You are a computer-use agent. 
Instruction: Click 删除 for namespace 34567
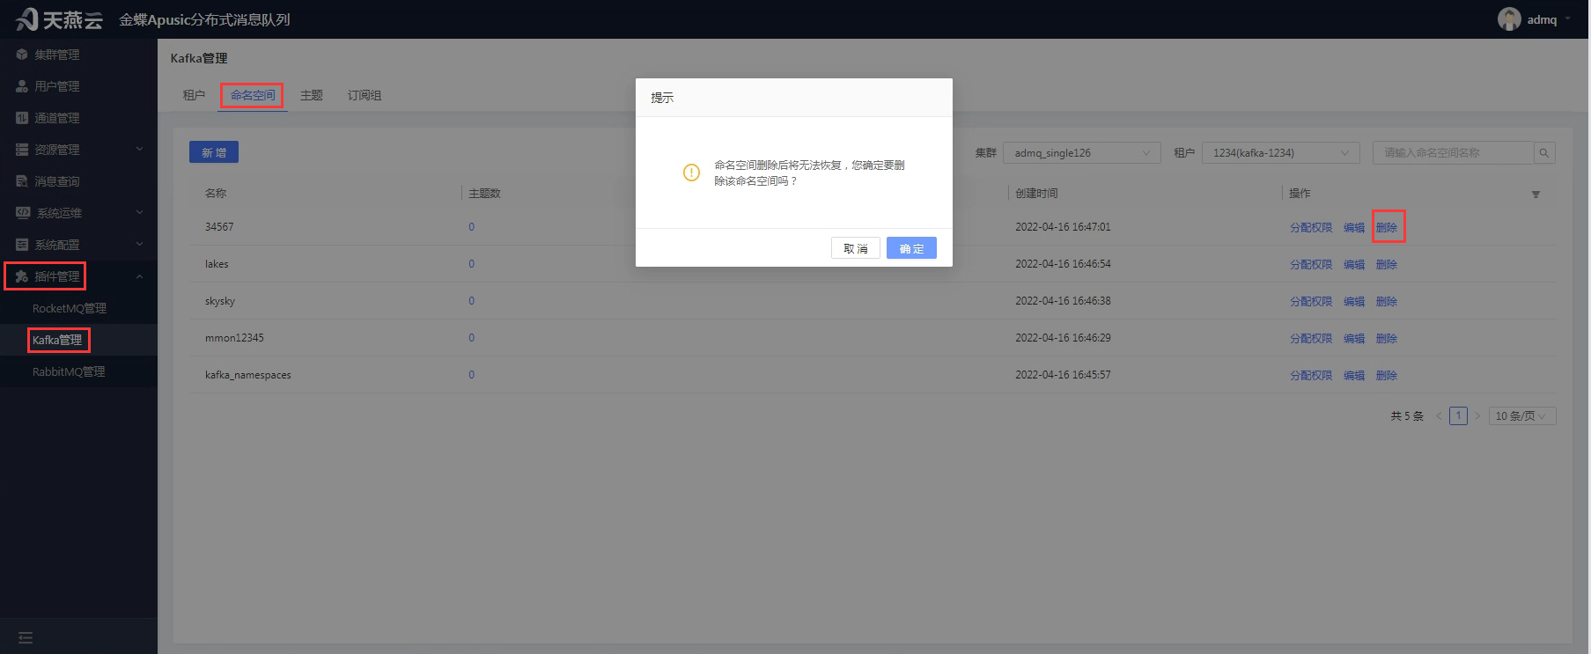pyautogui.click(x=1387, y=228)
